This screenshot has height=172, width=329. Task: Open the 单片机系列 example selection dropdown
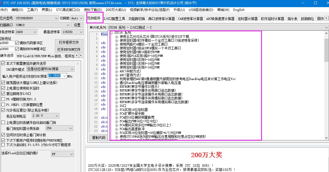coord(218,27)
